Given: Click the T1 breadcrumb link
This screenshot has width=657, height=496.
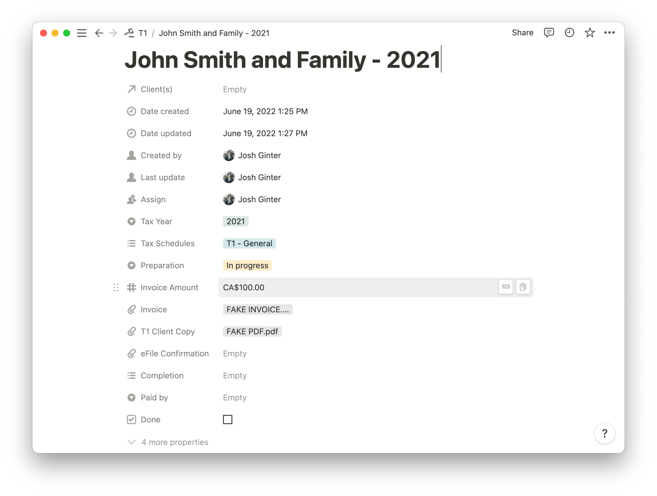Looking at the screenshot, I should 143,33.
